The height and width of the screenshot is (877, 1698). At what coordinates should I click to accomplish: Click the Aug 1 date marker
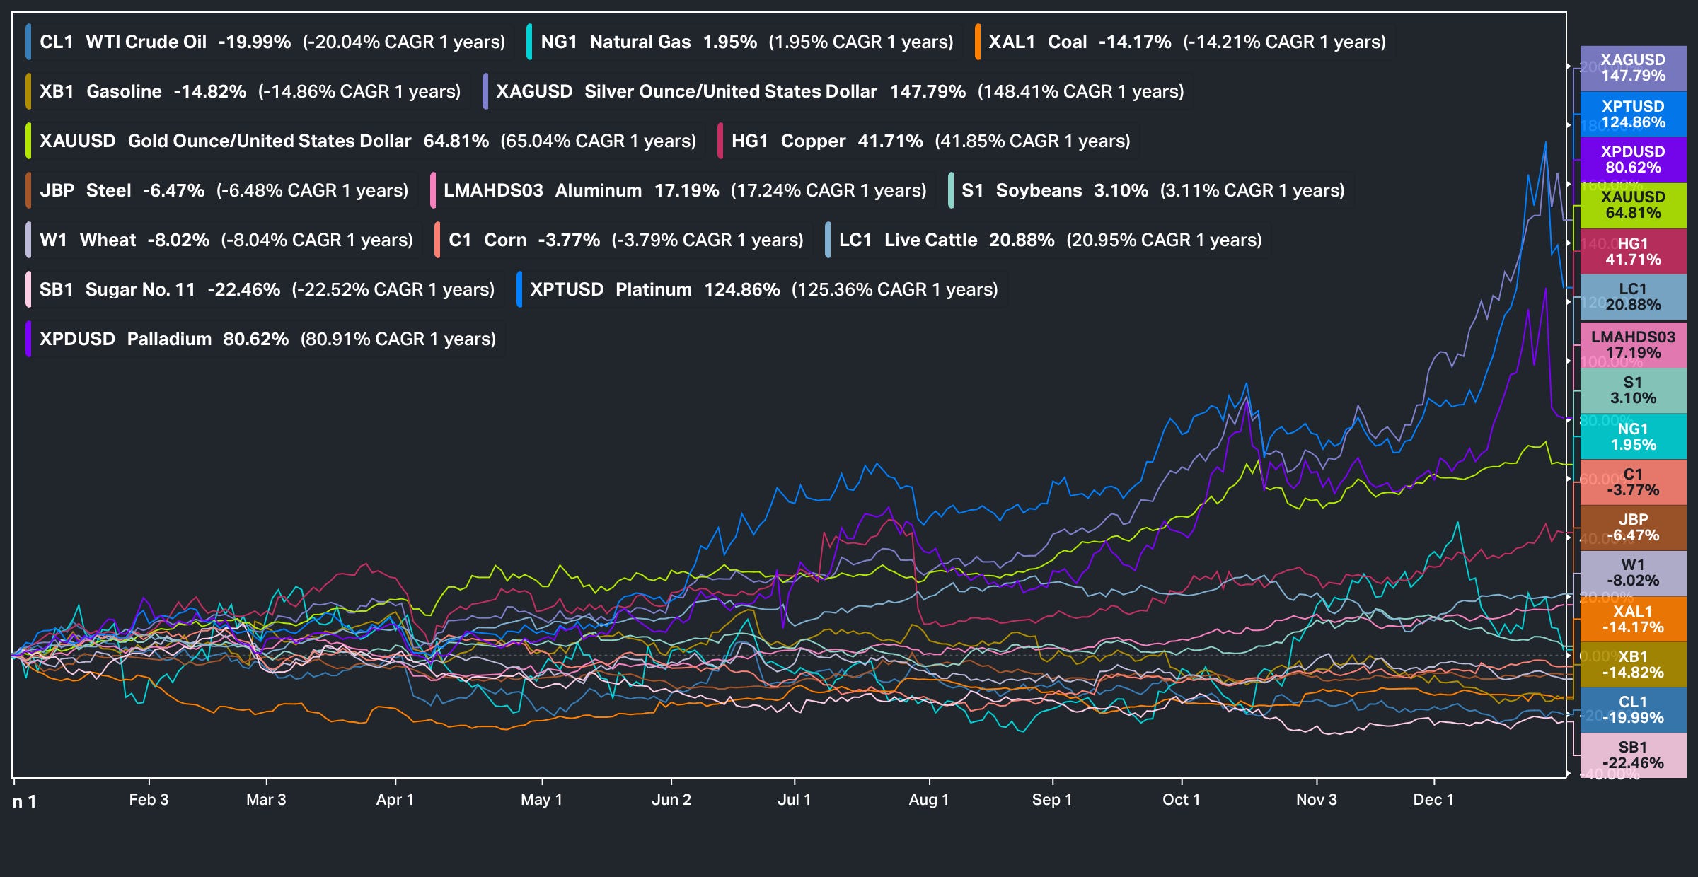(928, 800)
